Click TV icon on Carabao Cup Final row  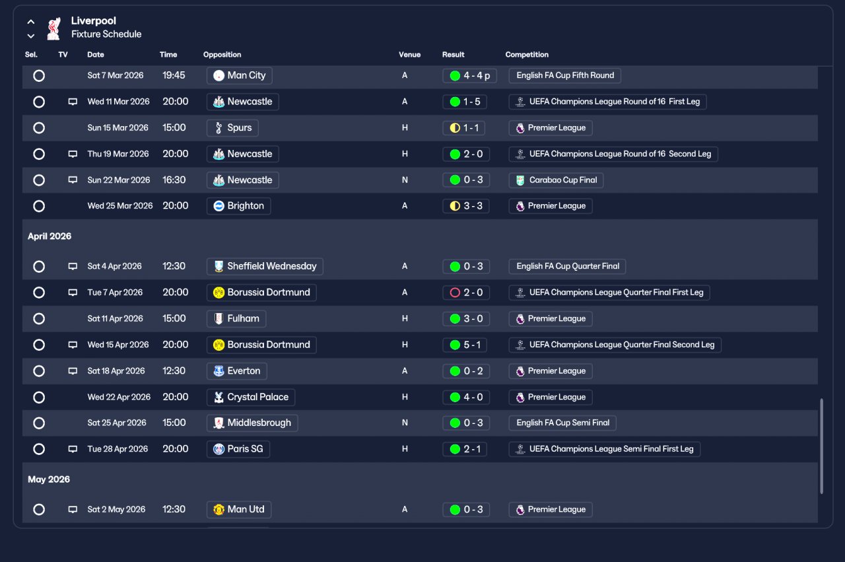tap(73, 180)
